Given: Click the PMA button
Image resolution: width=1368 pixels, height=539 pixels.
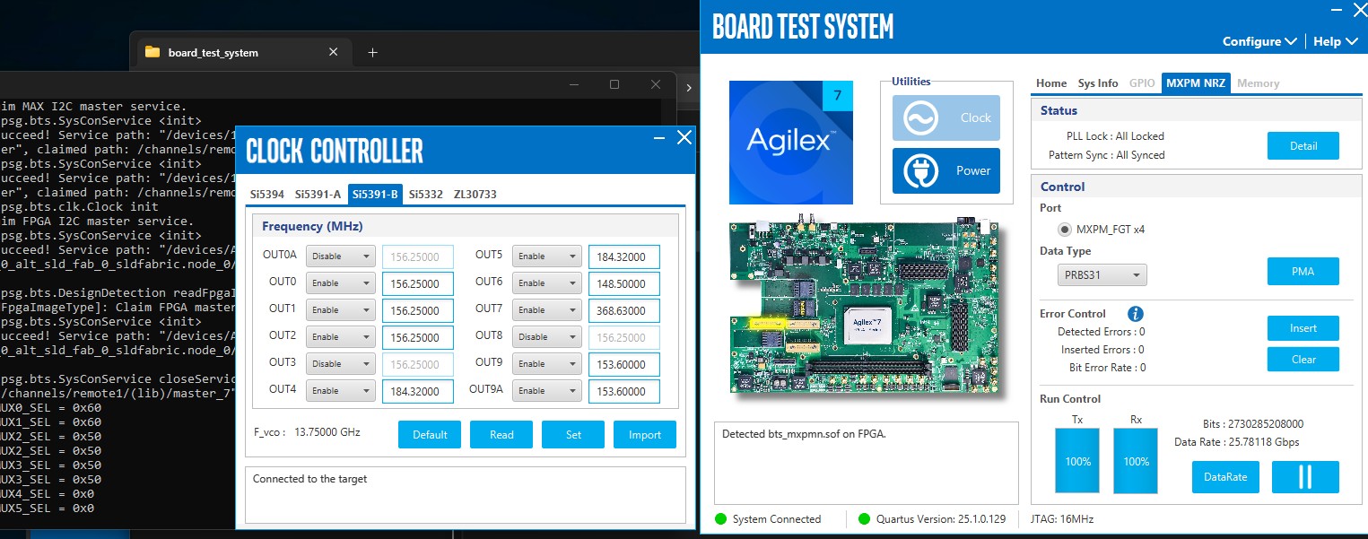Looking at the screenshot, I should click(1303, 272).
